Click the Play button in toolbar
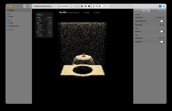The width and height of the screenshot is (172, 111). (x=82, y=6)
